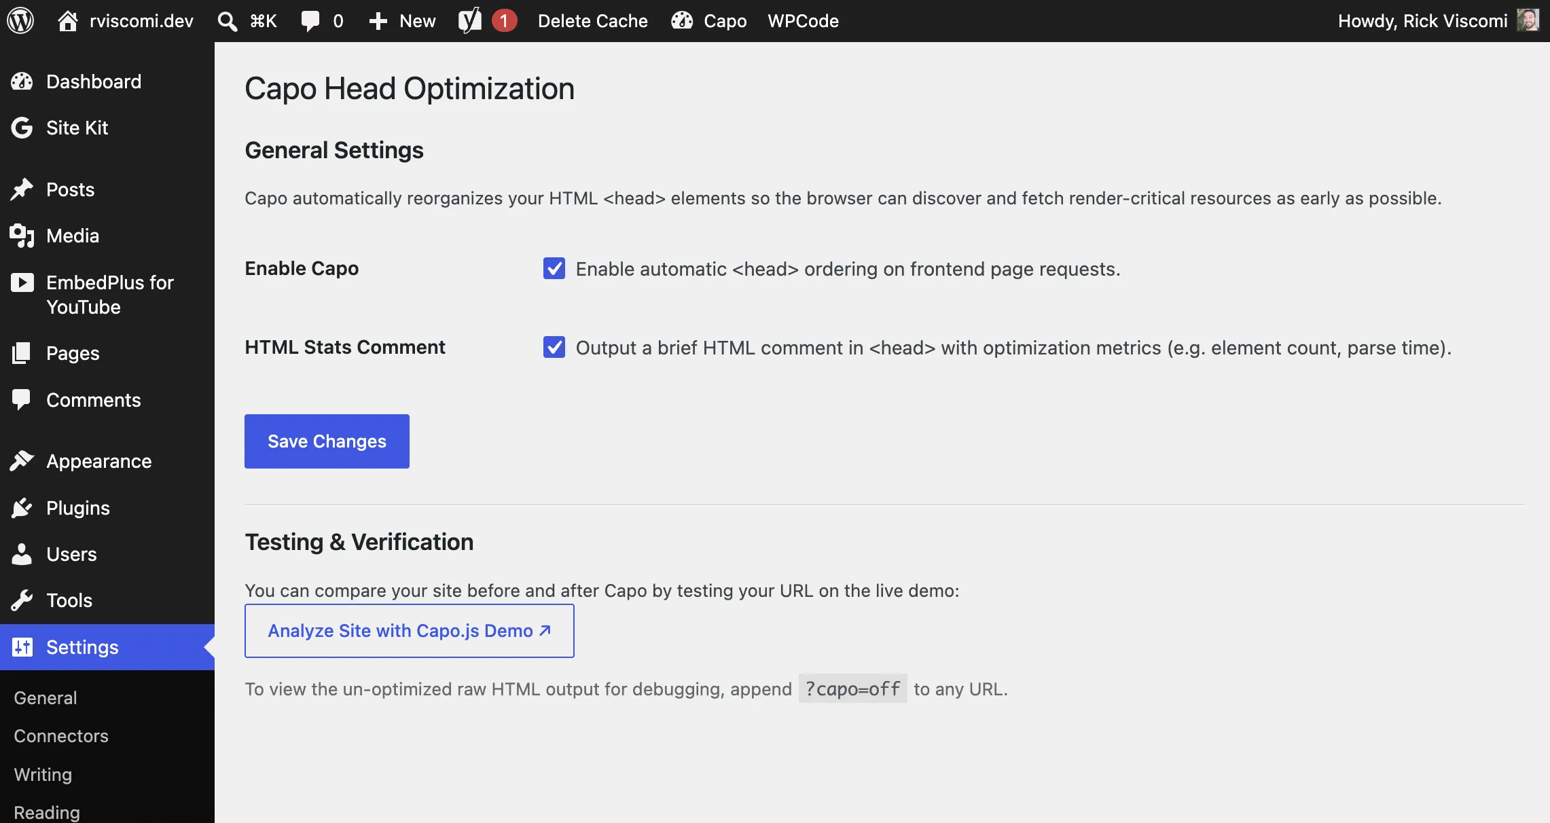
Task: Click the Site Kit Google G icon
Action: click(x=22, y=128)
